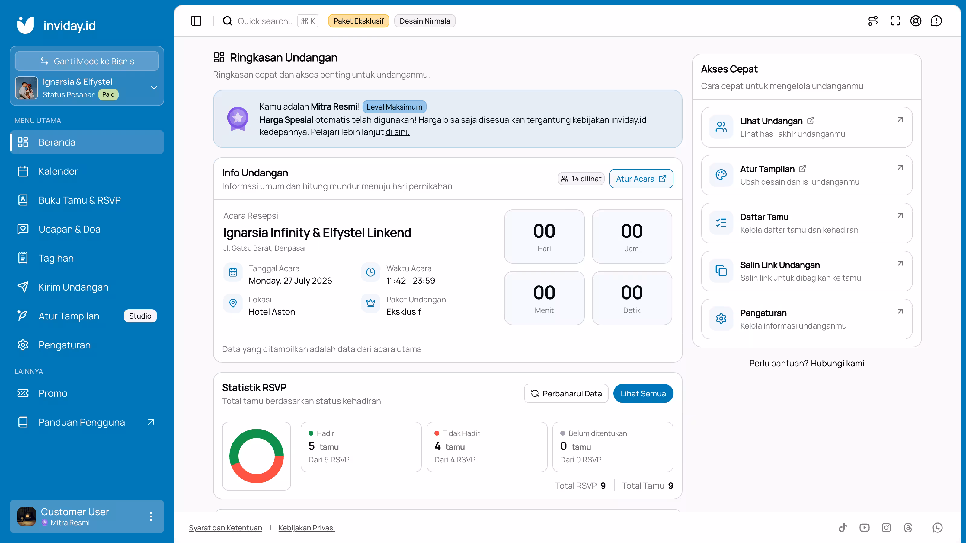Open Instagram icon in footer
Image resolution: width=966 pixels, height=543 pixels.
pos(886,528)
